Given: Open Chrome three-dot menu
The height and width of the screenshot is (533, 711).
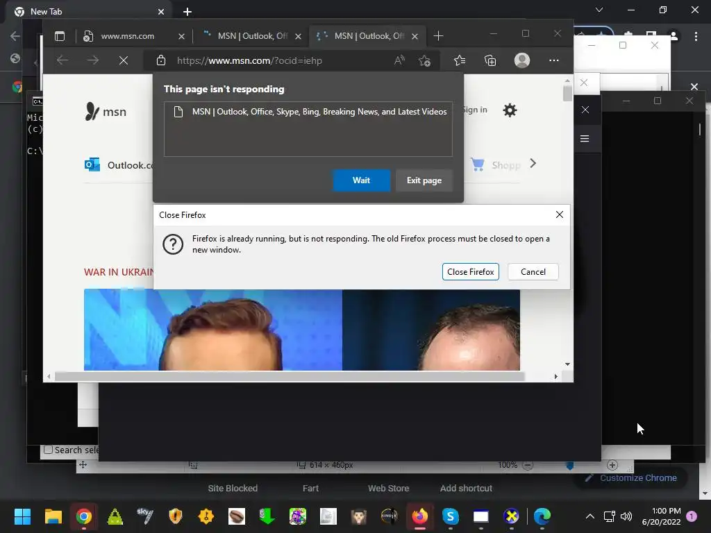Looking at the screenshot, I should point(696,36).
